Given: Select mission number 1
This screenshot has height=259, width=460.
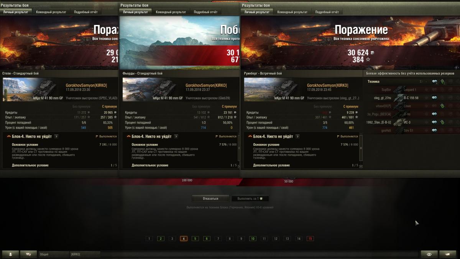Looking at the screenshot, I should pos(149,239).
